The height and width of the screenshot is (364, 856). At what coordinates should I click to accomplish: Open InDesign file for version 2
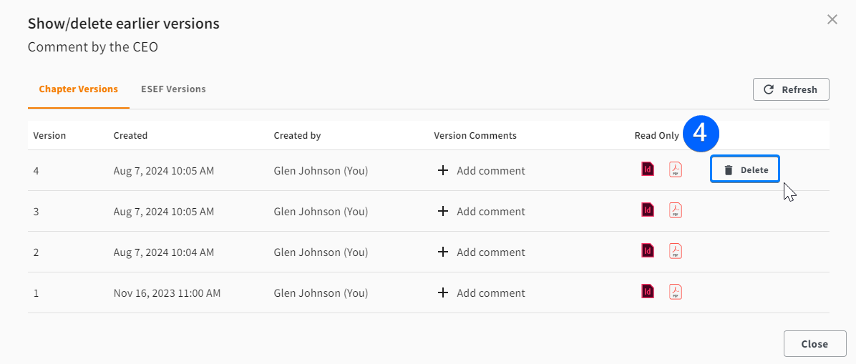tap(648, 250)
